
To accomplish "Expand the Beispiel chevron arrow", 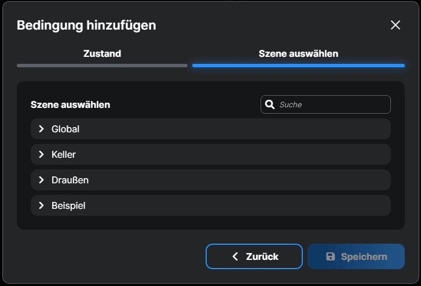I will pos(41,205).
